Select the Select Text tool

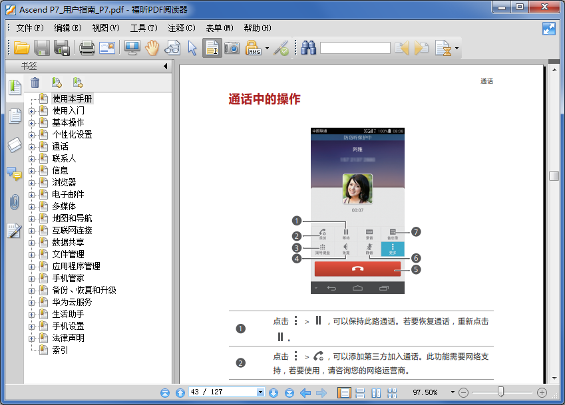click(x=212, y=48)
